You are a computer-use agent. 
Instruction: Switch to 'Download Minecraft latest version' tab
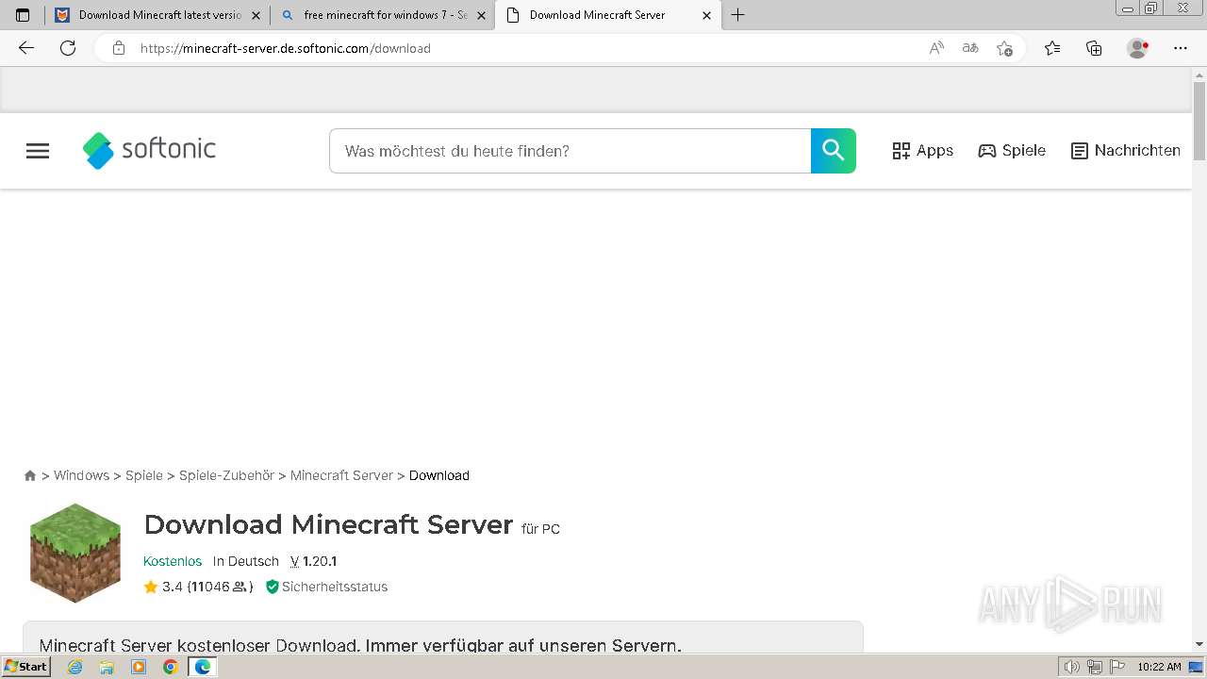coord(158,15)
